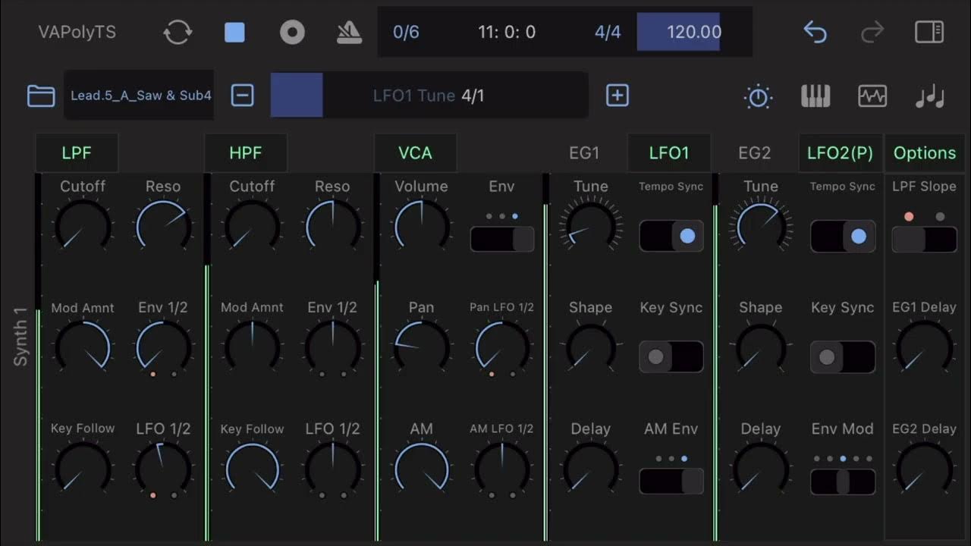The height and width of the screenshot is (546, 971).
Task: Click the EG1 Delay knob
Action: [x=924, y=347]
